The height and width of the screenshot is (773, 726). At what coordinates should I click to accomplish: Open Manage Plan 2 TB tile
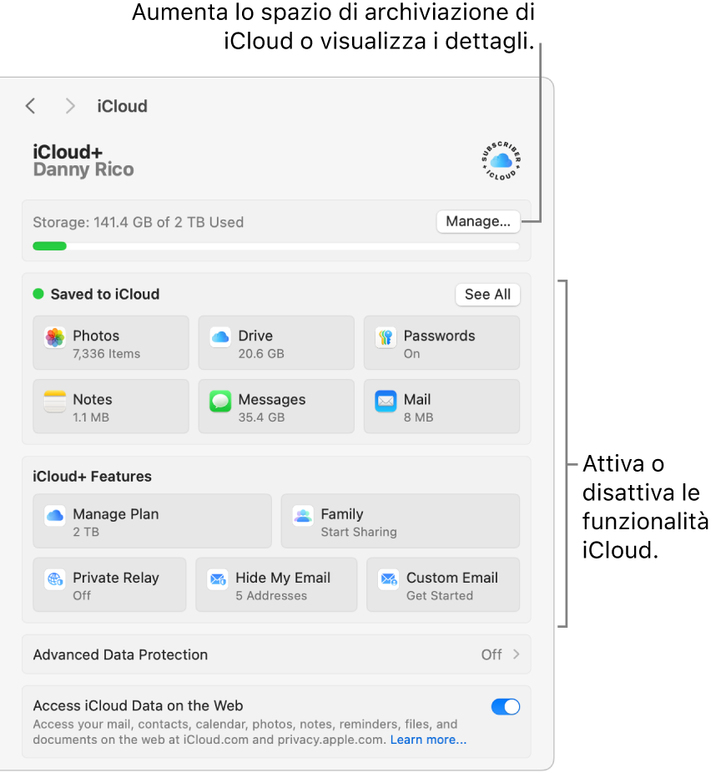152,521
